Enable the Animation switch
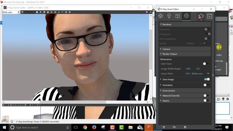 pyautogui.click(x=206, y=85)
